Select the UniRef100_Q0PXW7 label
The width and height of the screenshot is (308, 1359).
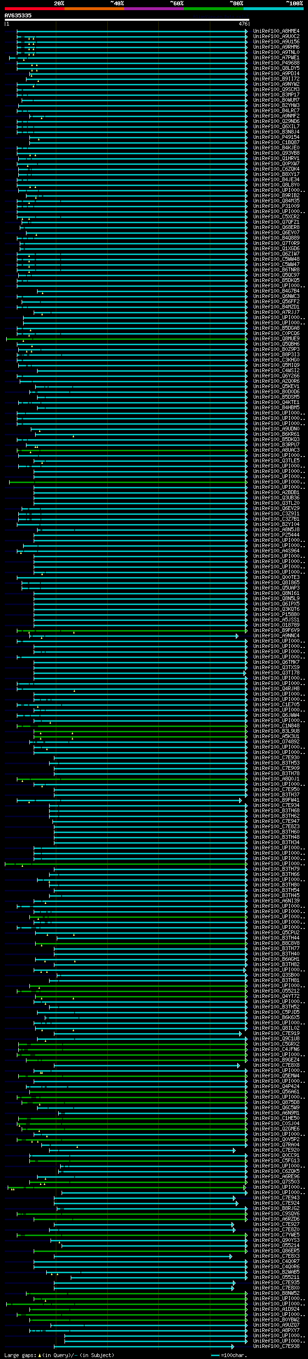[x=276, y=163]
